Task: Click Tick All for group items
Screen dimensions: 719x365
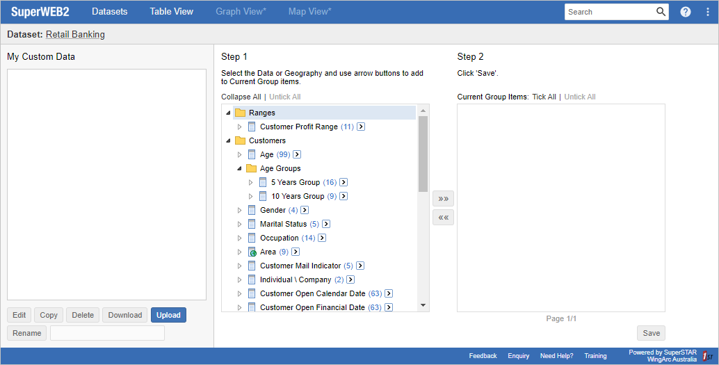Action: click(544, 97)
